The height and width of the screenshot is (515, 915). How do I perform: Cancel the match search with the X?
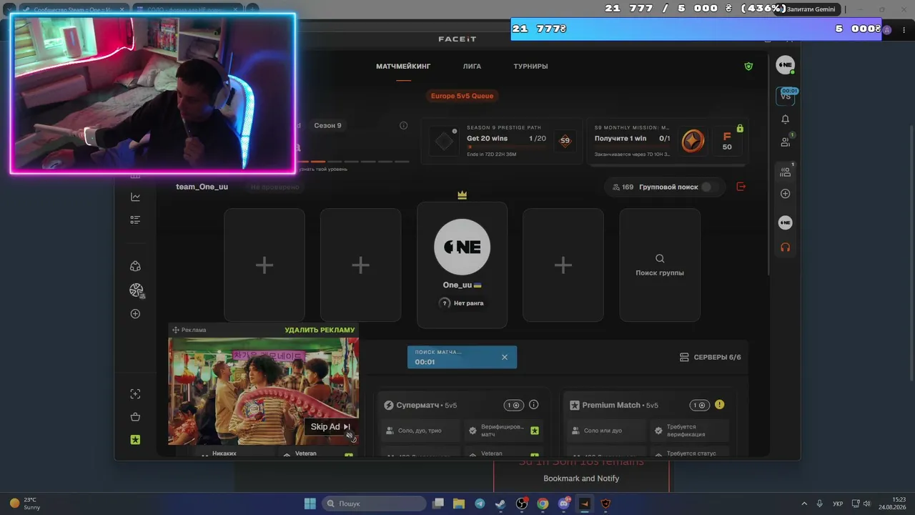[x=505, y=357]
